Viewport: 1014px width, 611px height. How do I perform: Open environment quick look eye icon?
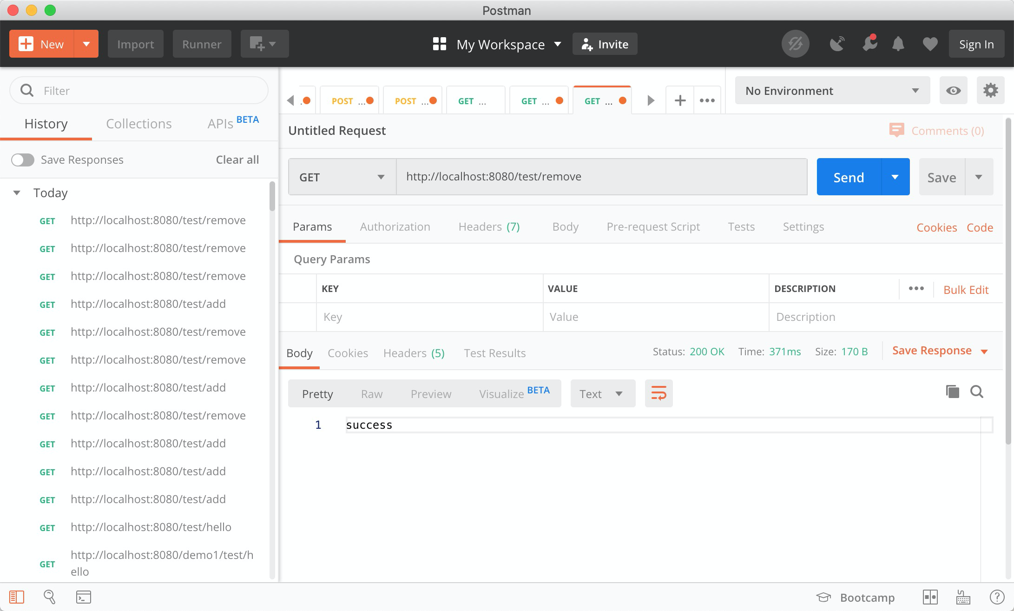tap(953, 91)
